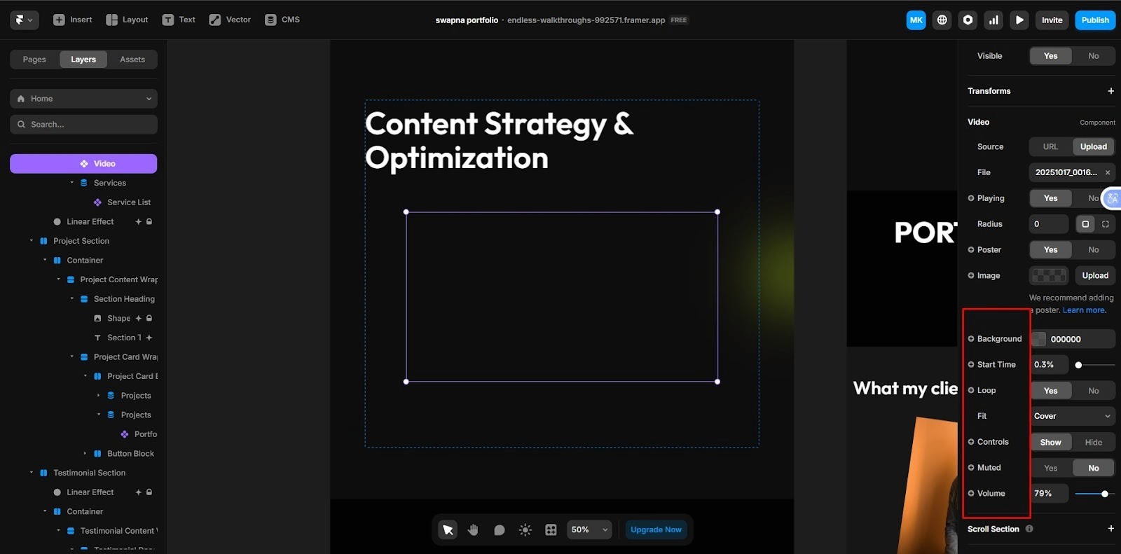Open the CMS panel
Image resolution: width=1121 pixels, height=554 pixels.
pos(282,20)
